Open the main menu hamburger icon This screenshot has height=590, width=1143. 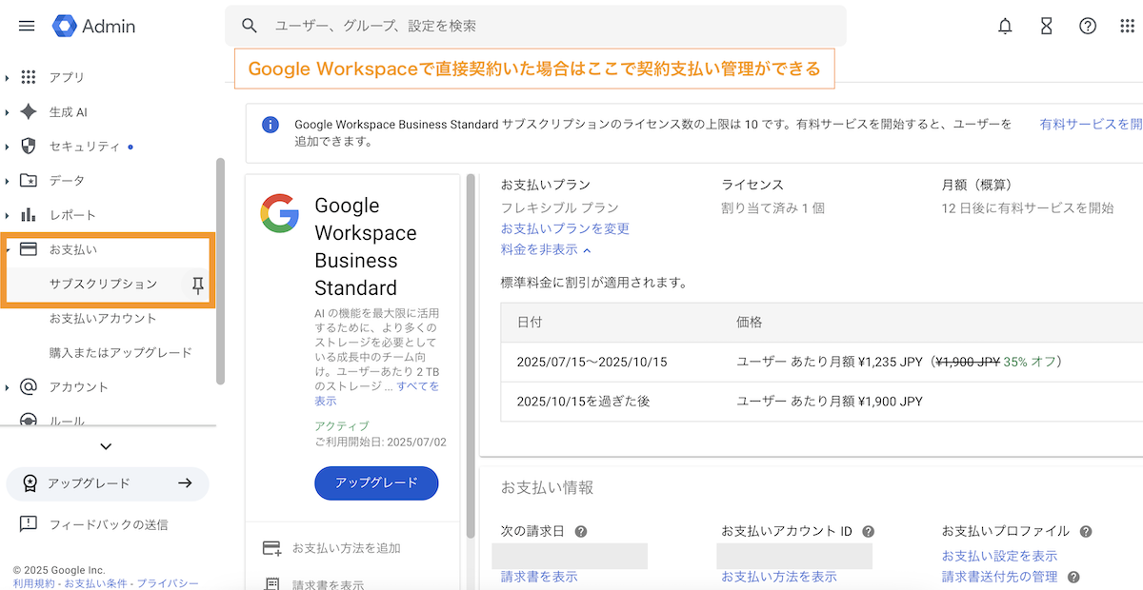point(27,26)
